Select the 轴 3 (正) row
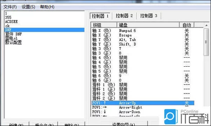Image resolution: width=211 pixels, height=126 pixels. point(143,53)
